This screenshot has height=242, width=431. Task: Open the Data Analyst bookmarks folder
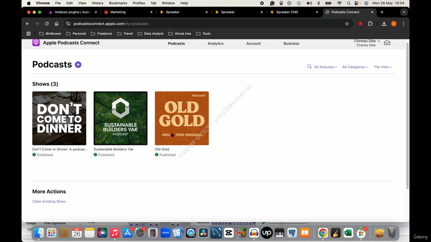pos(151,34)
